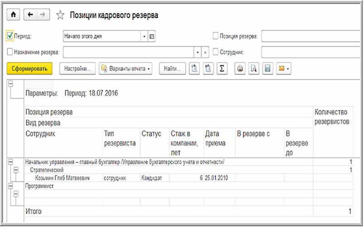Collapse the empty subgroup under Программист
The width and height of the screenshot is (364, 227).
click(x=16, y=194)
